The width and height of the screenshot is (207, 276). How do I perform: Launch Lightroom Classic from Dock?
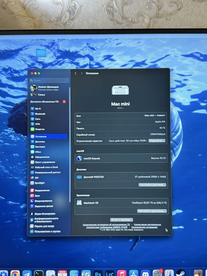click(110, 273)
